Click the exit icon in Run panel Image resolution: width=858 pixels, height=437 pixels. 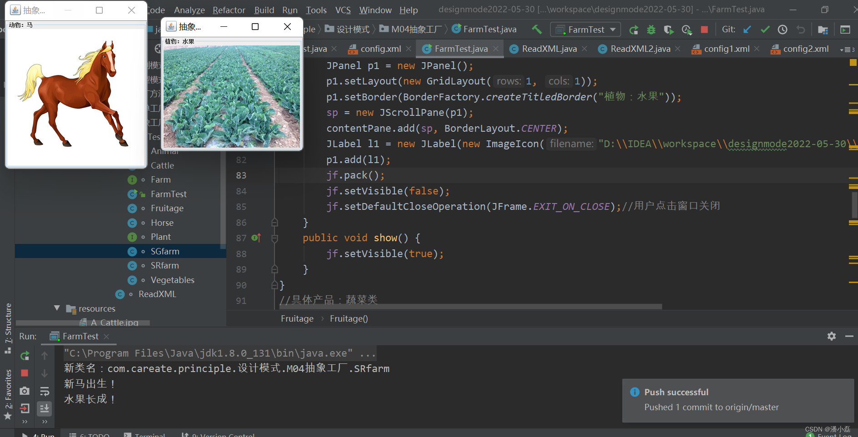point(25,408)
